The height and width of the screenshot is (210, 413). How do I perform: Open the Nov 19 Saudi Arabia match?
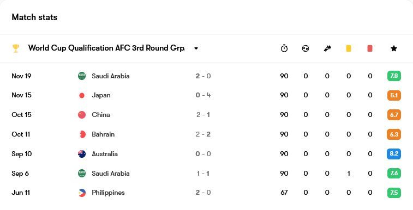(x=206, y=76)
